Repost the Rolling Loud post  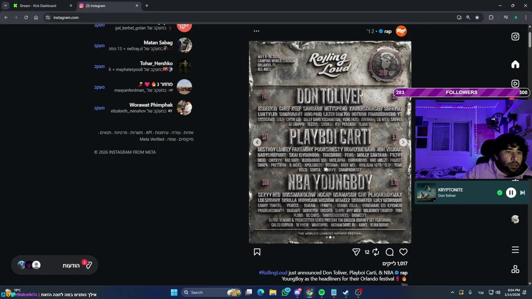376,252
